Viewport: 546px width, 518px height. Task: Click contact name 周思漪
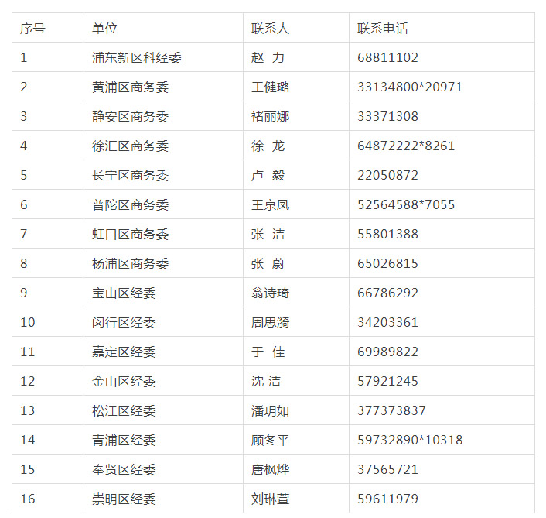click(x=270, y=323)
